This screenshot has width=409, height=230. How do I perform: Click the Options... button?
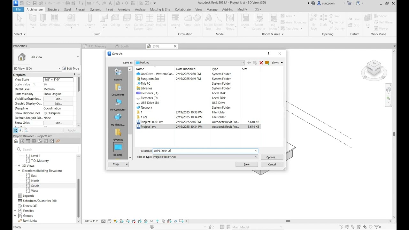coord(272,157)
